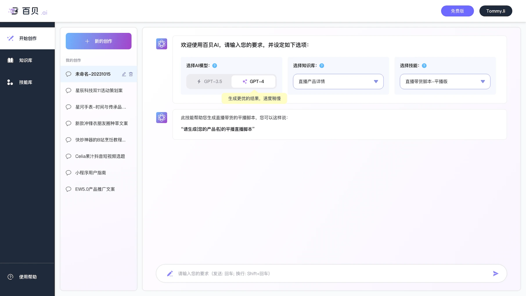Click the send arrow icon in message bar
526x296 pixels.
[x=496, y=273]
